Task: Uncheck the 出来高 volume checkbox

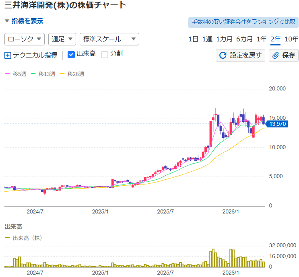Action: 71,54
